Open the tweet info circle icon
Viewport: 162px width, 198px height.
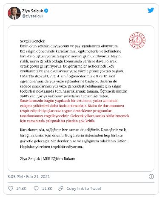151,176
